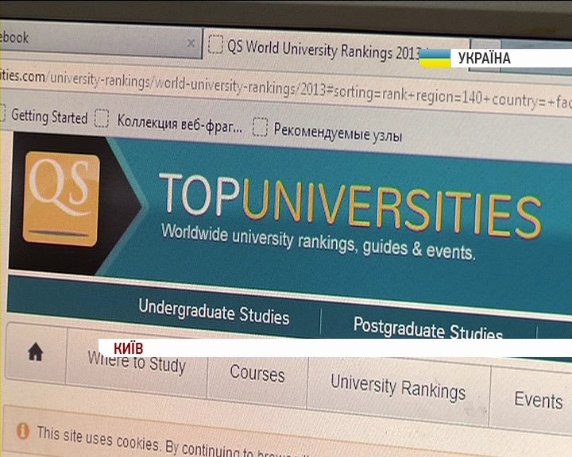Select University Rankings in the navigation

pyautogui.click(x=398, y=387)
